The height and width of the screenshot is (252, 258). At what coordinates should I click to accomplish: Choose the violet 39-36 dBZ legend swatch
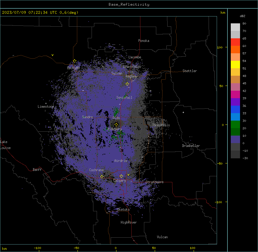tap(235, 102)
